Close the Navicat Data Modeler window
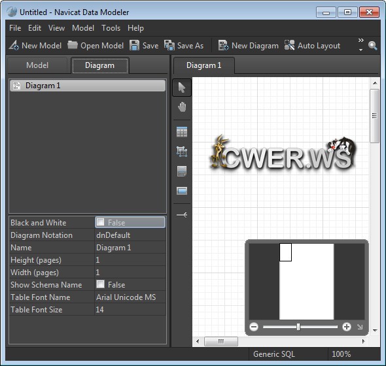 (369, 12)
